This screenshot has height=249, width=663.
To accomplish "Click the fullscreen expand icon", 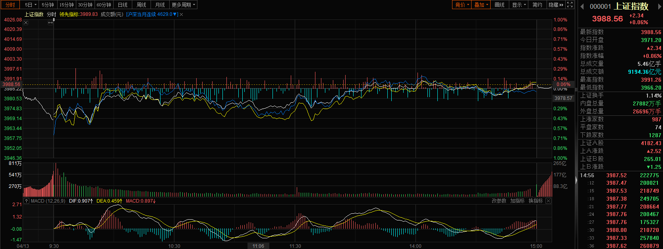I will [570, 5].
